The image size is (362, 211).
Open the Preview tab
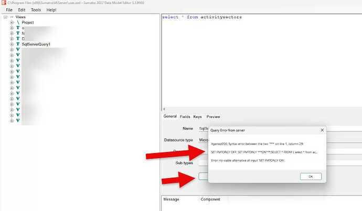pos(213,116)
